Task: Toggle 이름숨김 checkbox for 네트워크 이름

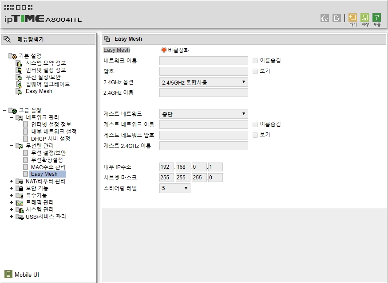Action: click(255, 61)
